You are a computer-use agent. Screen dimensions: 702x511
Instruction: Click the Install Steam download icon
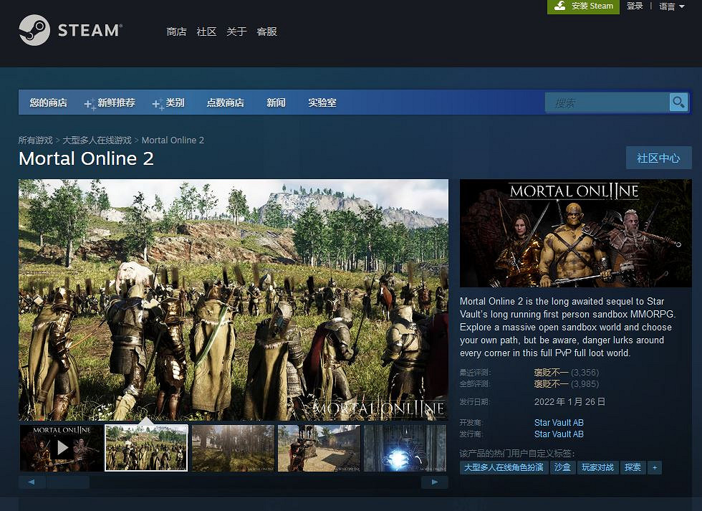point(560,6)
